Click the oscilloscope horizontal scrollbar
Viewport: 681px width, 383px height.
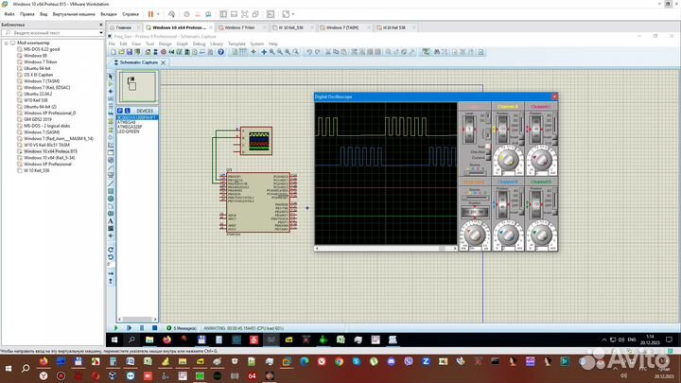[x=386, y=246]
